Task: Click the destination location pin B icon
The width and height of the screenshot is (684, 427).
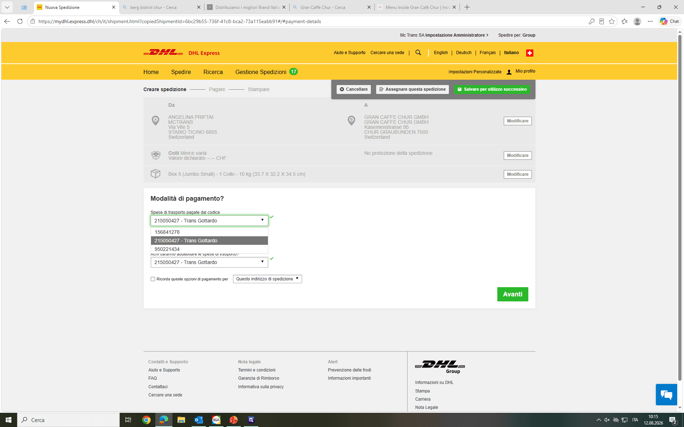Action: pyautogui.click(x=351, y=121)
